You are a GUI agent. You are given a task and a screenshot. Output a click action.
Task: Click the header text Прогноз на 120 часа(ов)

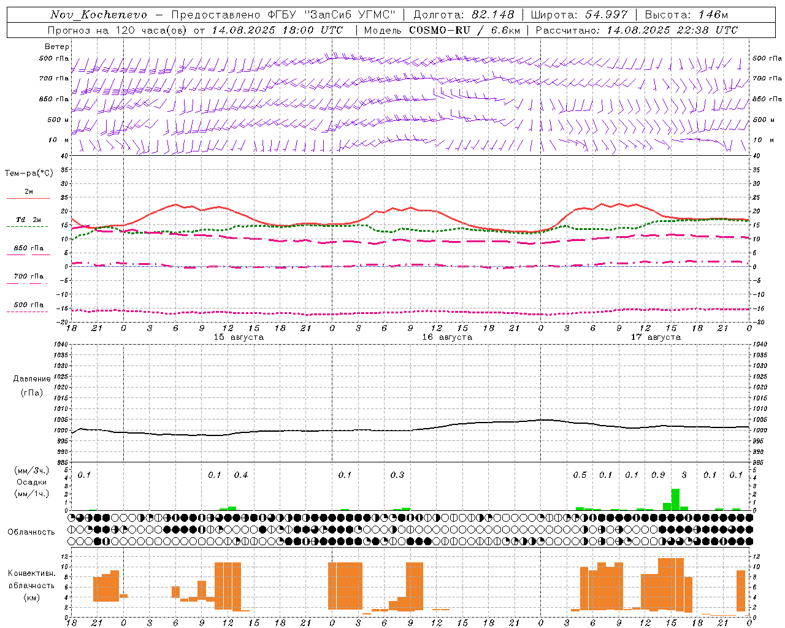click(118, 30)
